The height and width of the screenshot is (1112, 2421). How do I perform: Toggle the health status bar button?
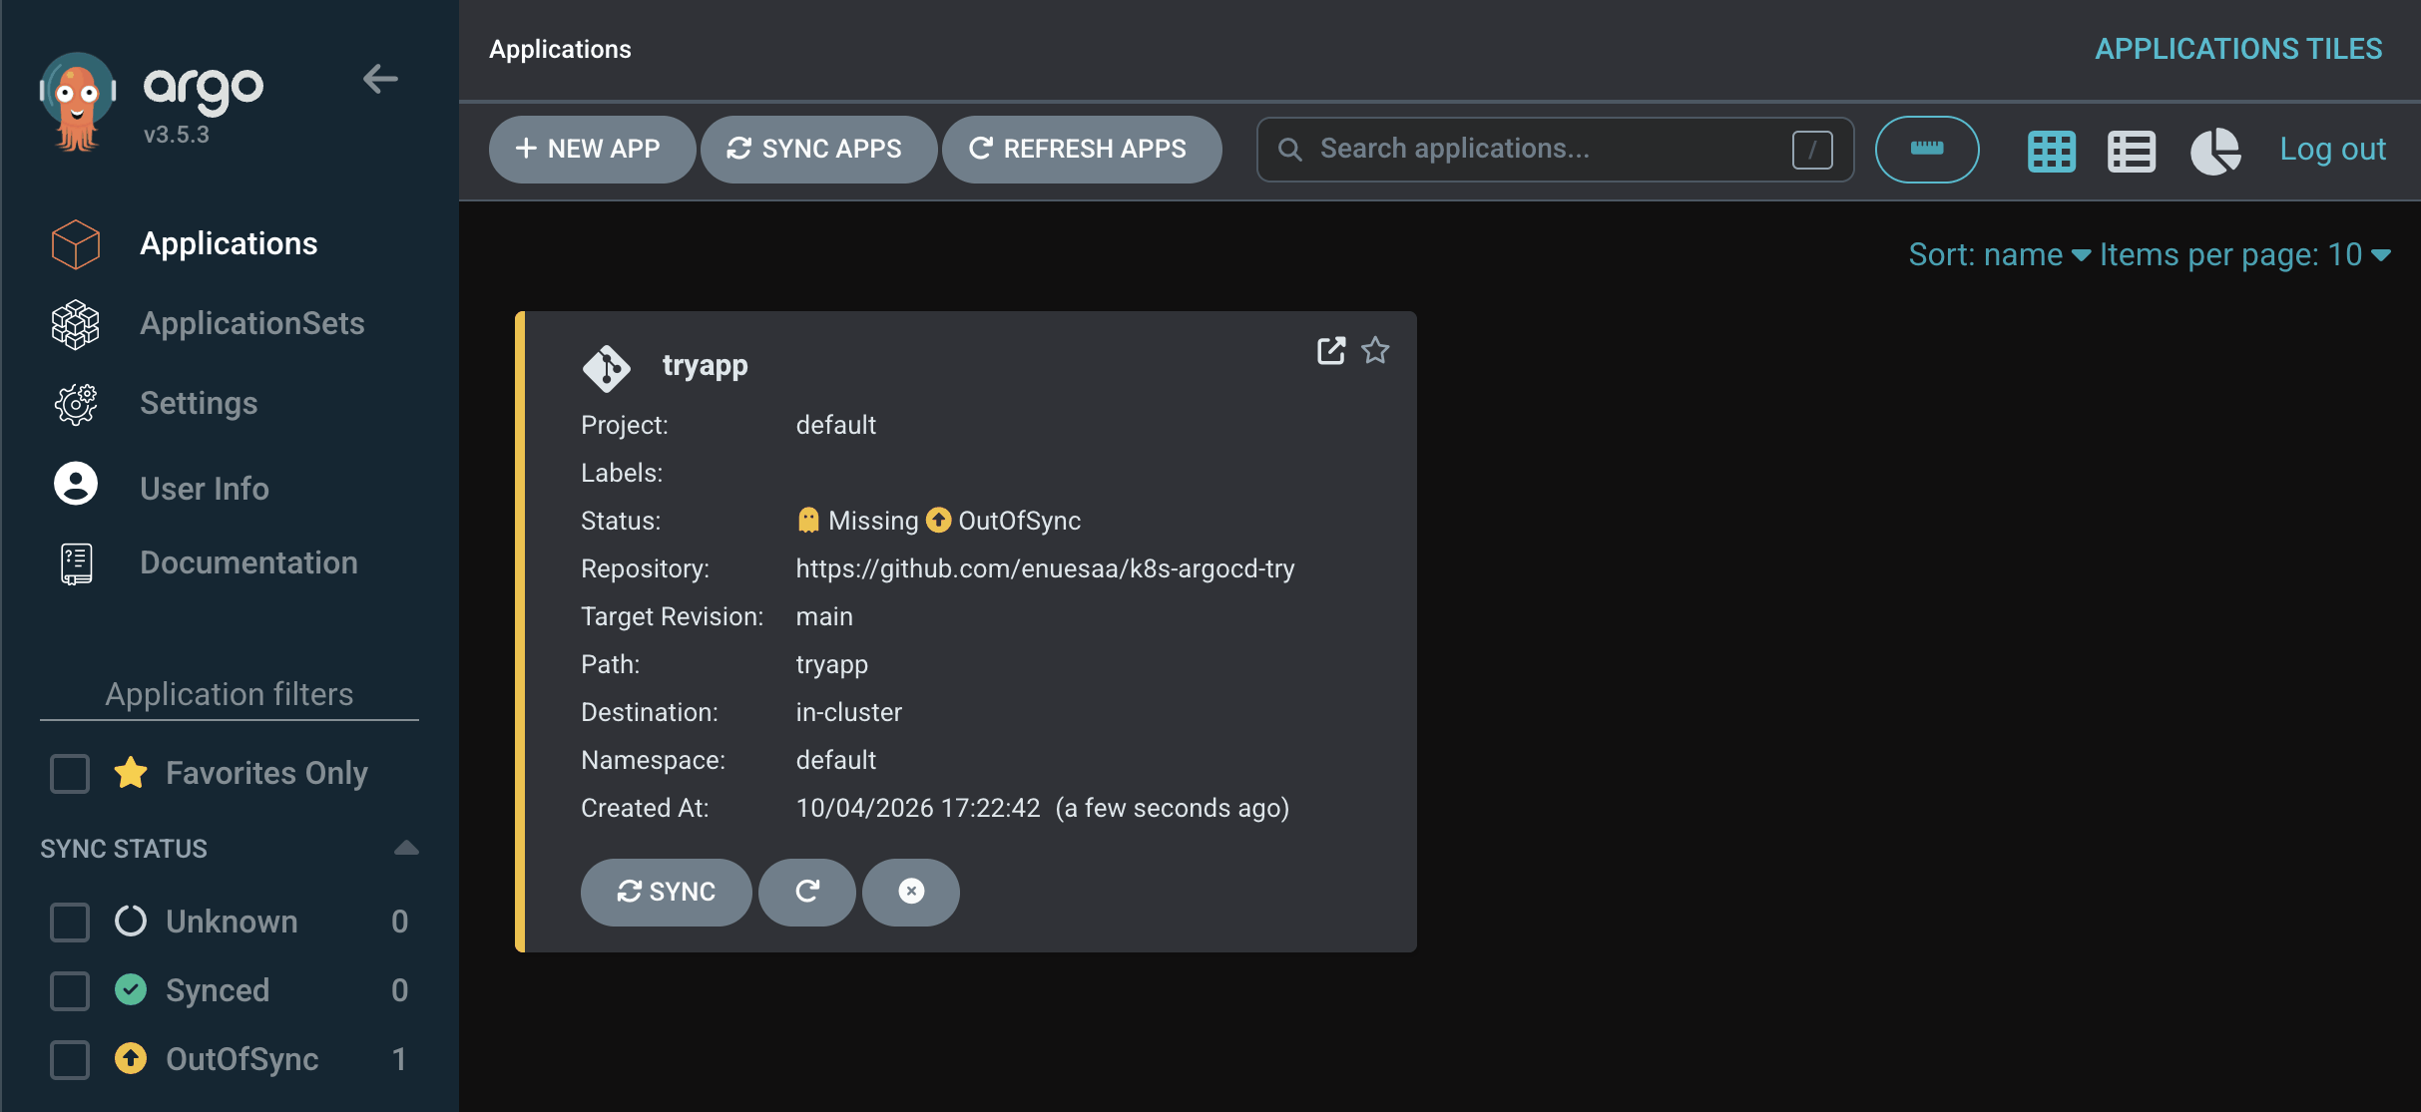(x=1927, y=150)
